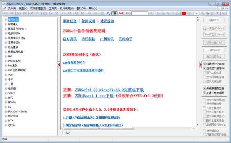The height and width of the screenshot is (143, 231).
Task: Open the ZXW维修案例平台 link
Action: tap(74, 63)
